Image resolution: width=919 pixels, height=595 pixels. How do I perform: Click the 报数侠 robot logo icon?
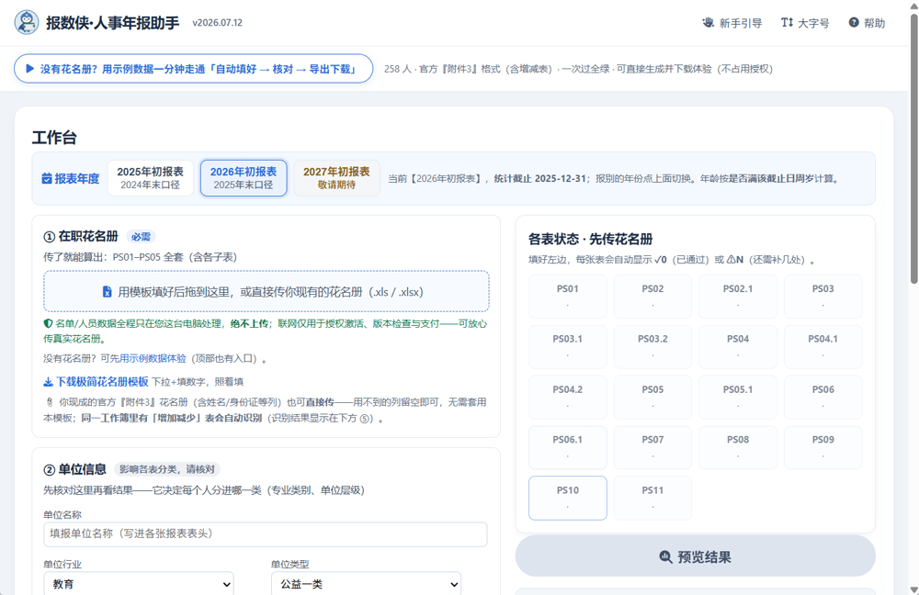[x=27, y=22]
